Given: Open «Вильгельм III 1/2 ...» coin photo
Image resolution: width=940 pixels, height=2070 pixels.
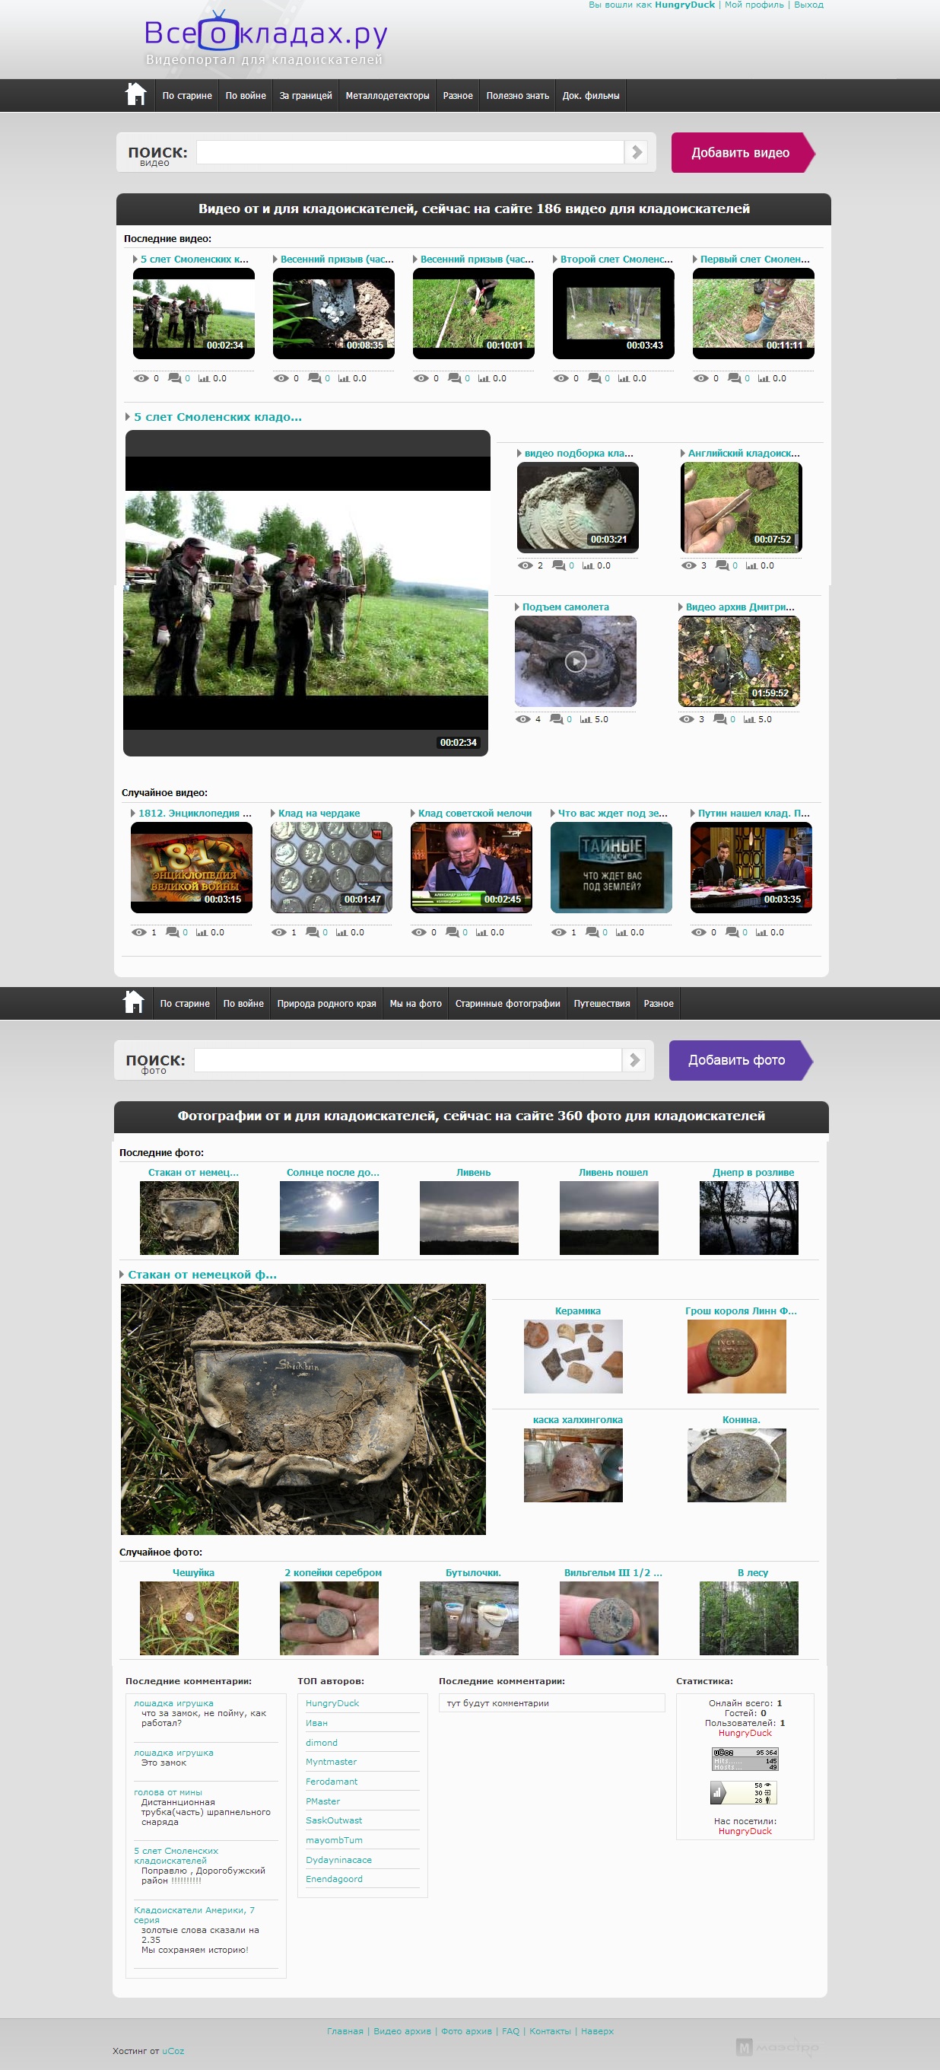Looking at the screenshot, I should pyautogui.click(x=608, y=1618).
